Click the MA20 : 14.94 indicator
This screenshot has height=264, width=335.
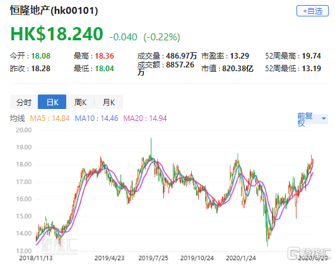pyautogui.click(x=145, y=118)
